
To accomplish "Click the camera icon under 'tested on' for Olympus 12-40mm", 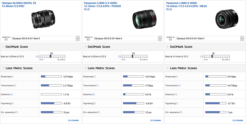I will click(x=6, y=40).
